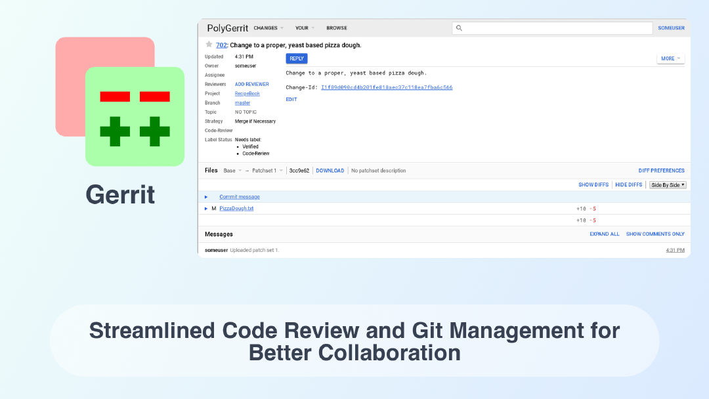Viewport: 709px width, 399px height.
Task: Click ADD REVIEWER link
Action: tap(251, 85)
